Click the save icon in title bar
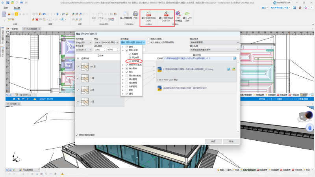 [8, 3]
